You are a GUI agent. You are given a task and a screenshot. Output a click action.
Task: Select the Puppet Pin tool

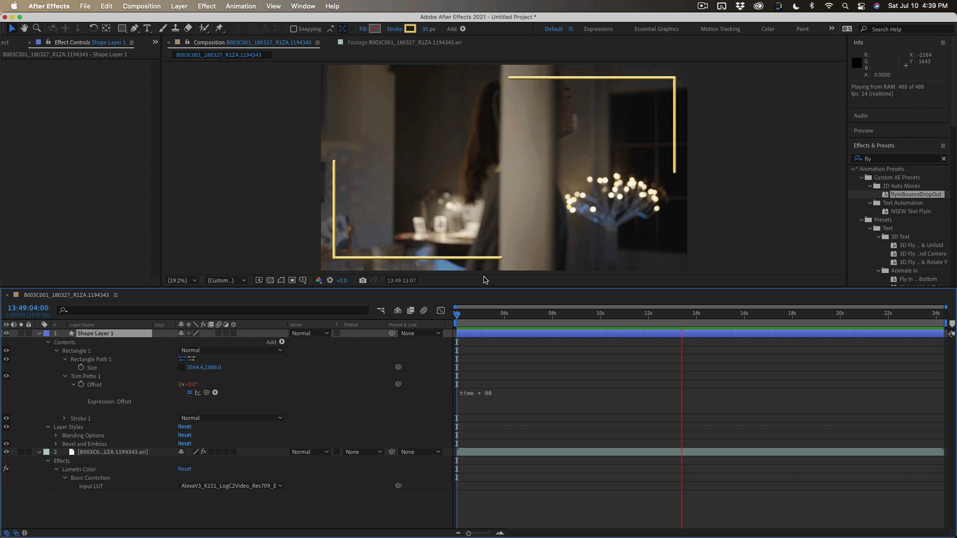pyautogui.click(x=219, y=28)
